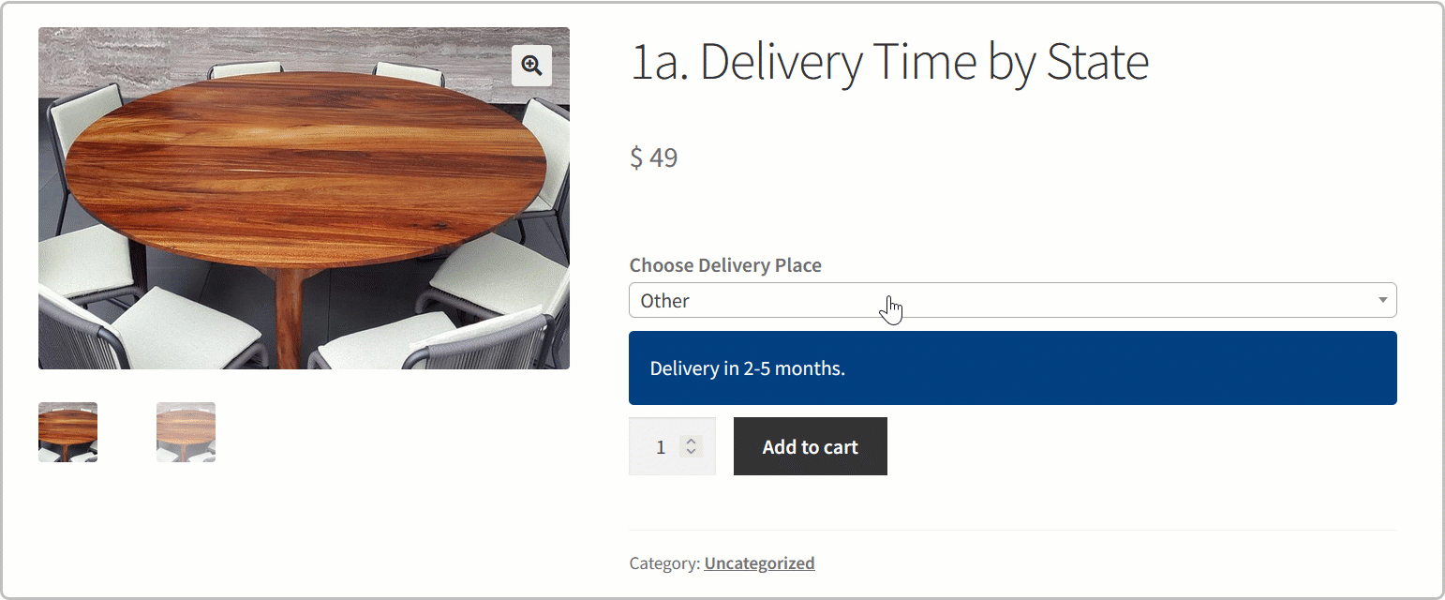Click the zoom-in lens on the table image
This screenshot has width=1445, height=600.
(531, 65)
